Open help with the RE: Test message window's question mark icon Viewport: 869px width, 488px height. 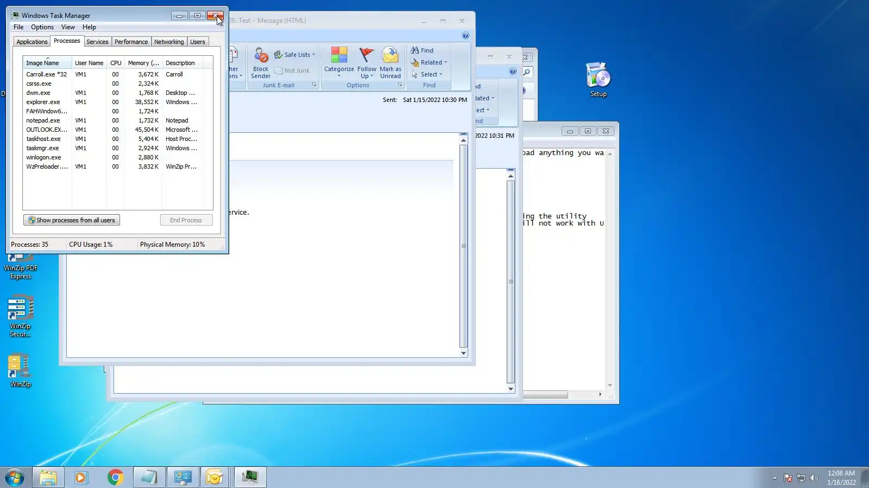point(465,36)
